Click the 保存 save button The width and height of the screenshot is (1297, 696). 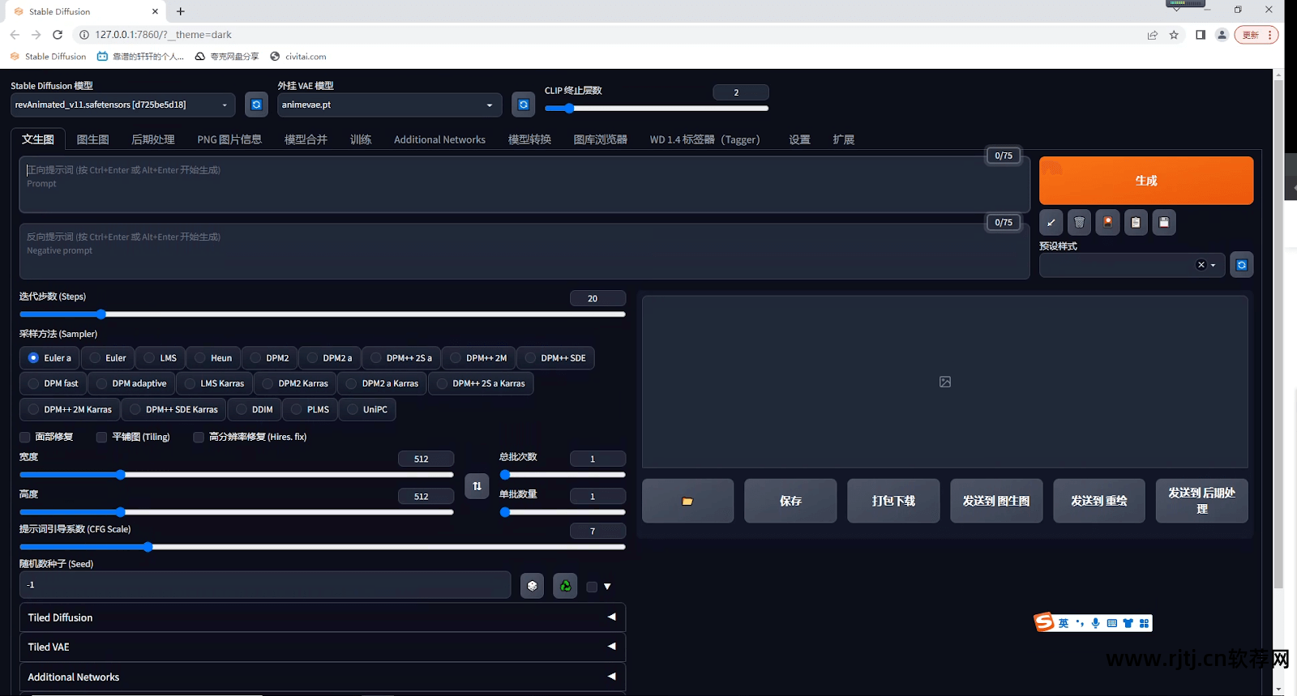click(x=790, y=501)
